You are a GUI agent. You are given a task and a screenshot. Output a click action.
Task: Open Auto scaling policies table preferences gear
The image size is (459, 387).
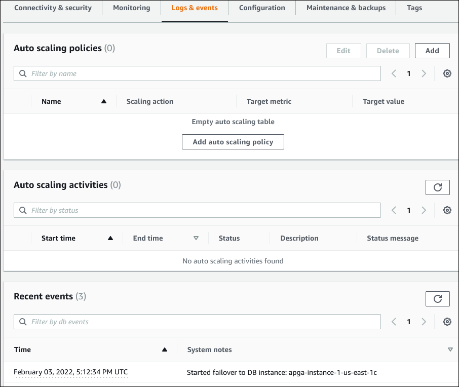click(x=447, y=73)
